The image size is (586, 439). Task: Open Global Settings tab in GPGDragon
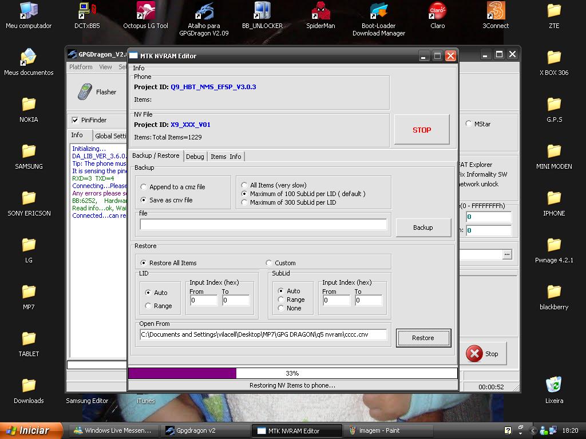pyautogui.click(x=110, y=136)
